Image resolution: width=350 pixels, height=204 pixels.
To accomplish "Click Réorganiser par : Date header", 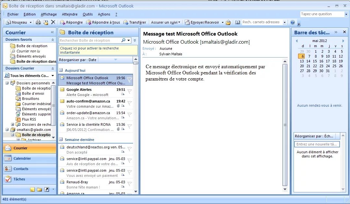I will 78,60.
